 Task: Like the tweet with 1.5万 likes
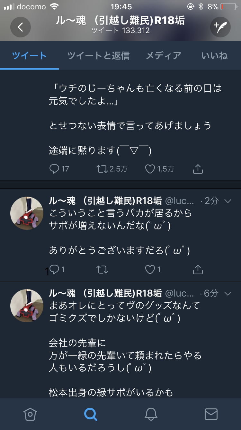[x=150, y=169]
